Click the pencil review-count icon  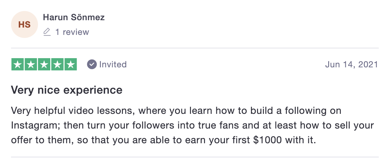click(47, 32)
